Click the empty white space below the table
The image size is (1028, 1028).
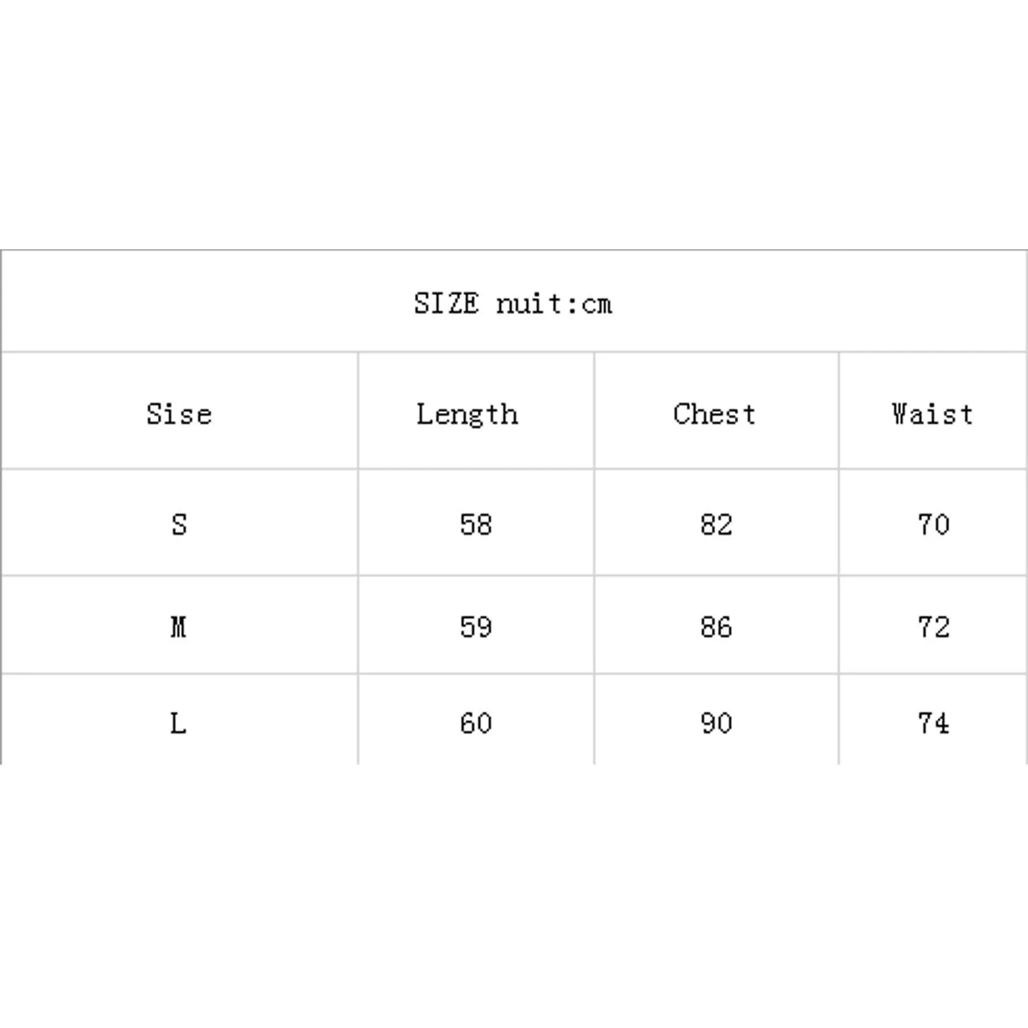(x=514, y=899)
